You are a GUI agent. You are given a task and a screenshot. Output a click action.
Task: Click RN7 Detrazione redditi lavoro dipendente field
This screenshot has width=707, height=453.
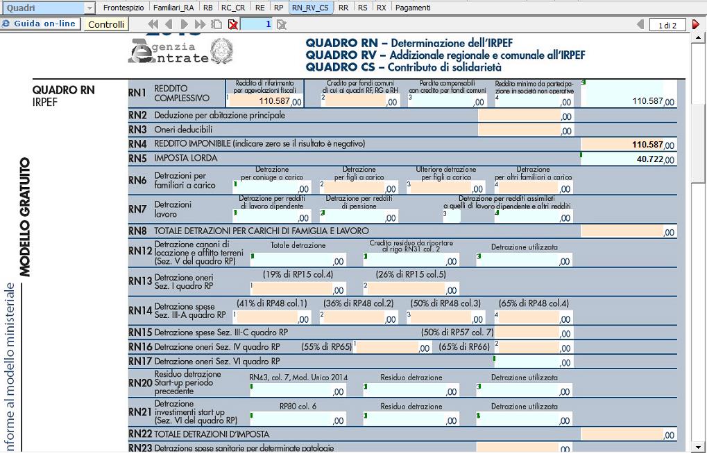(x=272, y=217)
